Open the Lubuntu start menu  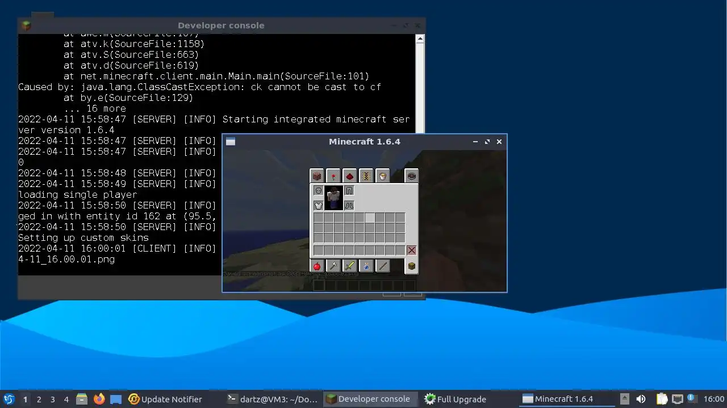9,399
